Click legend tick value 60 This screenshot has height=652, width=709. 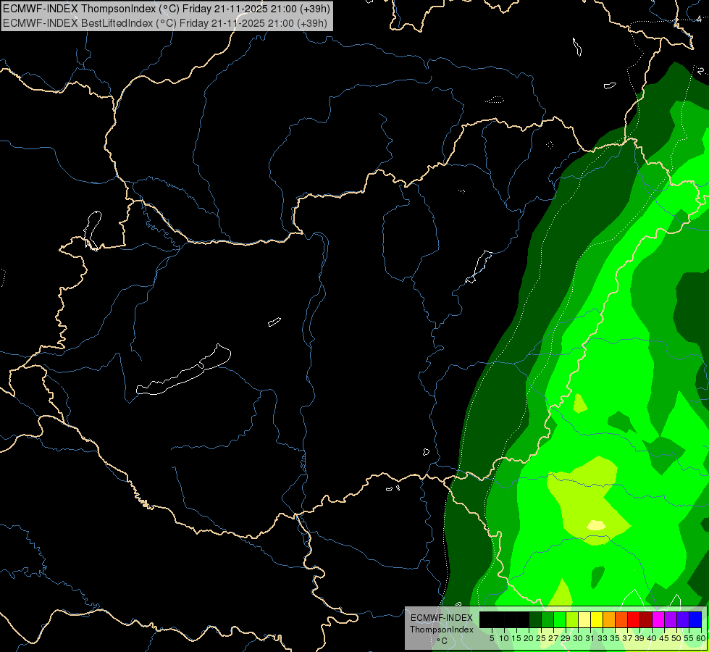coord(701,638)
